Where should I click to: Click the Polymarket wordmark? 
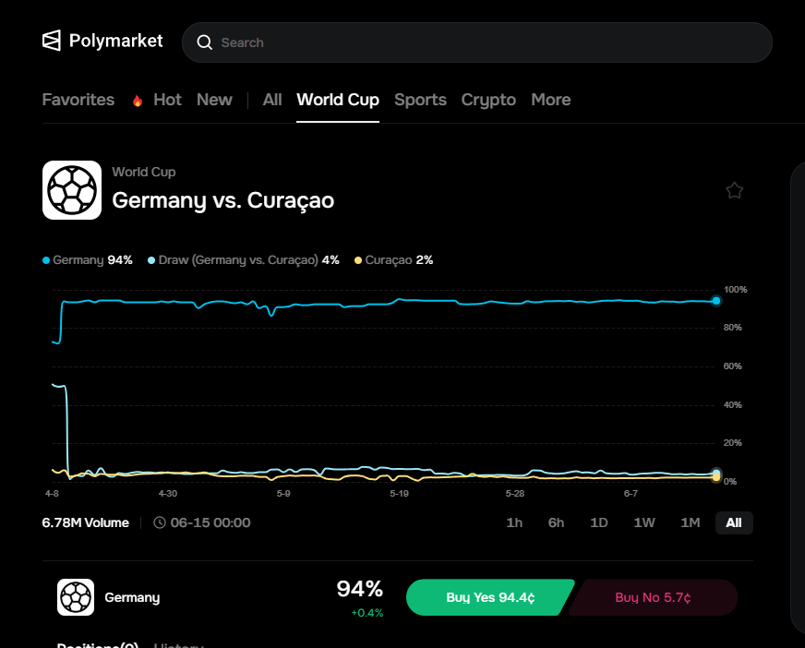[x=116, y=41]
